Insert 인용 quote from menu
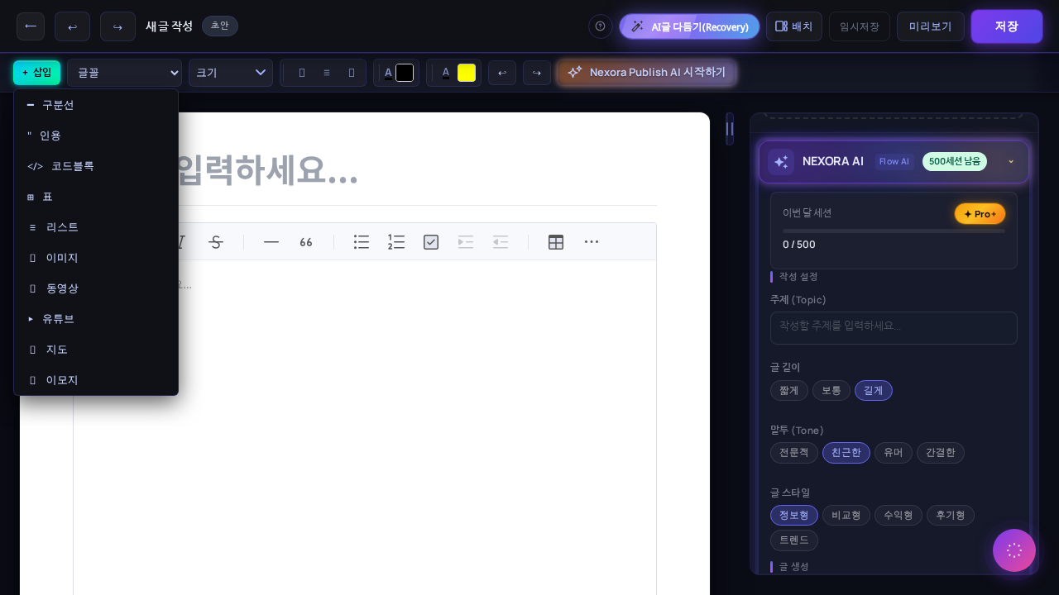This screenshot has height=595, width=1059. coord(96,136)
